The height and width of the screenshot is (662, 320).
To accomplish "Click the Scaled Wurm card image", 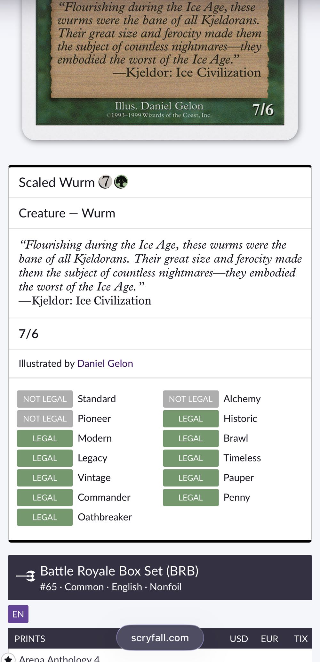I will tap(159, 64).
